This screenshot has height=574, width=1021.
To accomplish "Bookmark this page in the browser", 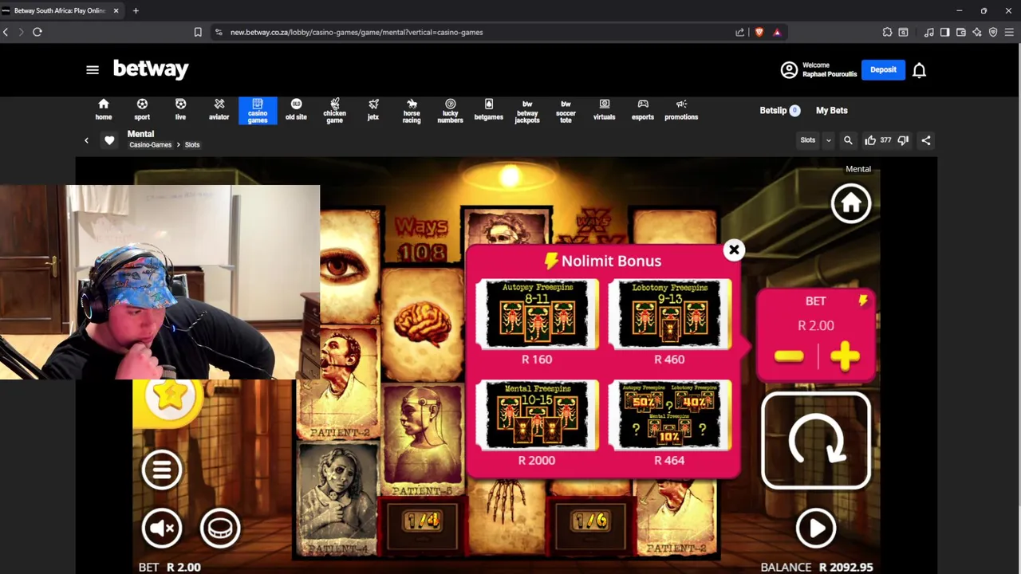I will (x=198, y=32).
